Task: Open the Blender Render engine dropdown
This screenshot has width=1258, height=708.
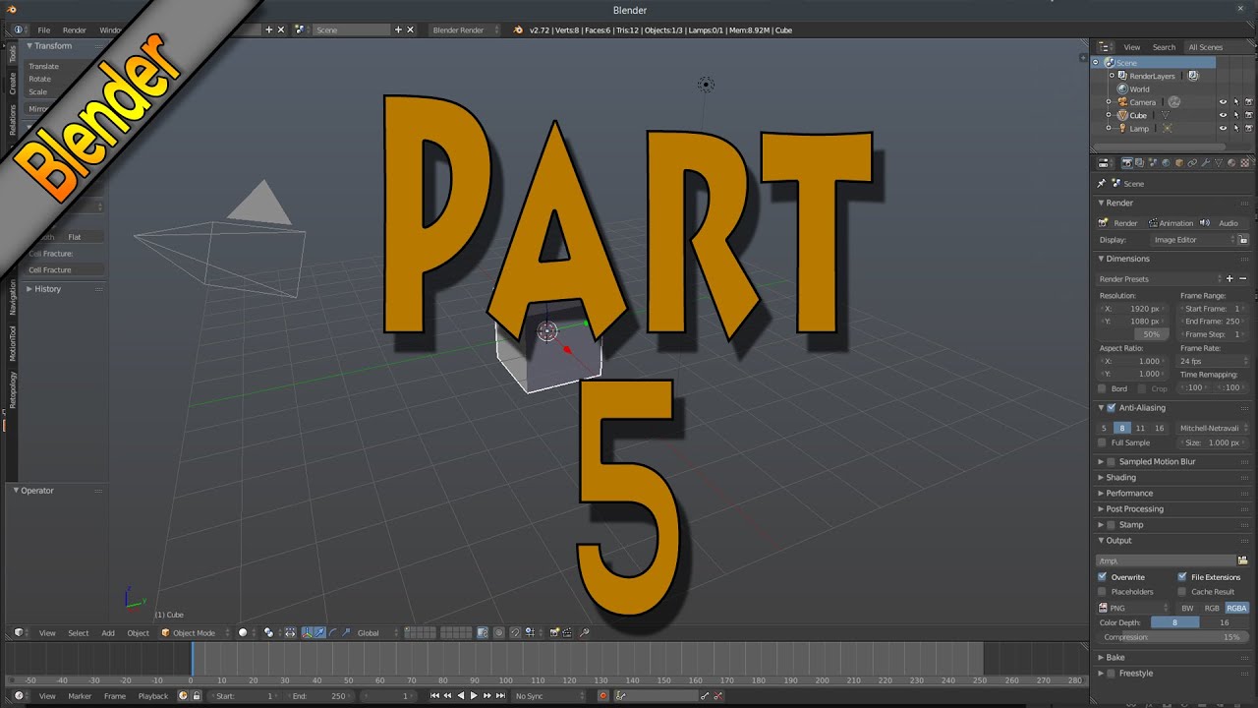Action: [465, 30]
